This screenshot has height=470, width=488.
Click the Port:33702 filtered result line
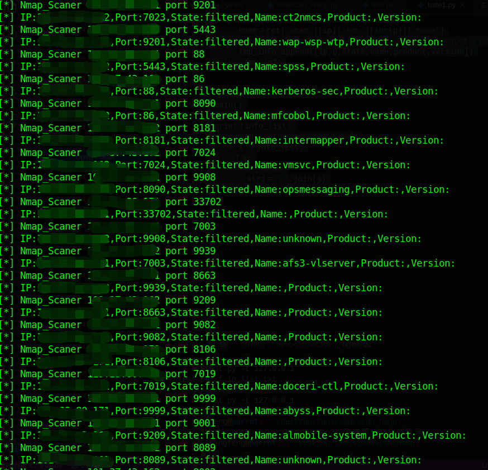click(194, 214)
